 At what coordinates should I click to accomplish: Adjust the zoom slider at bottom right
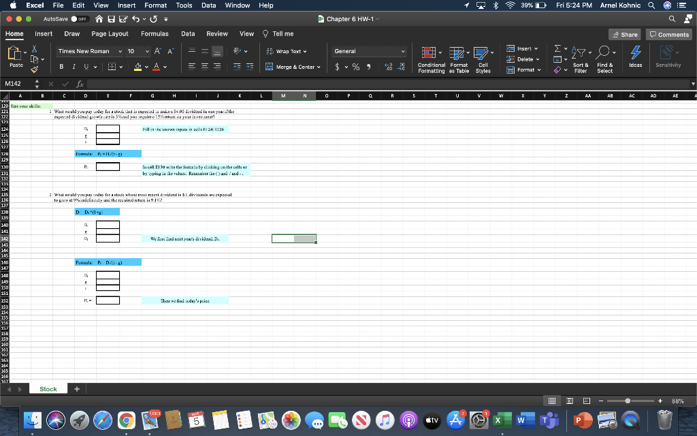(628, 400)
